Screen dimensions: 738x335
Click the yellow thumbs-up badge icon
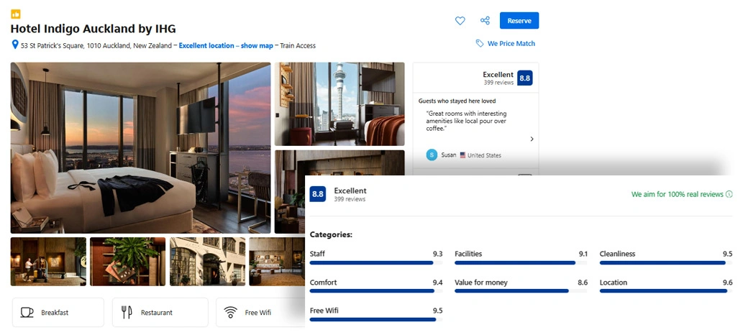[16, 14]
